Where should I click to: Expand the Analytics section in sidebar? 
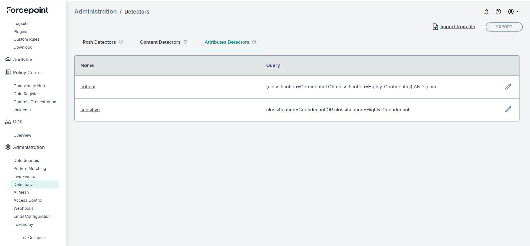[23, 59]
